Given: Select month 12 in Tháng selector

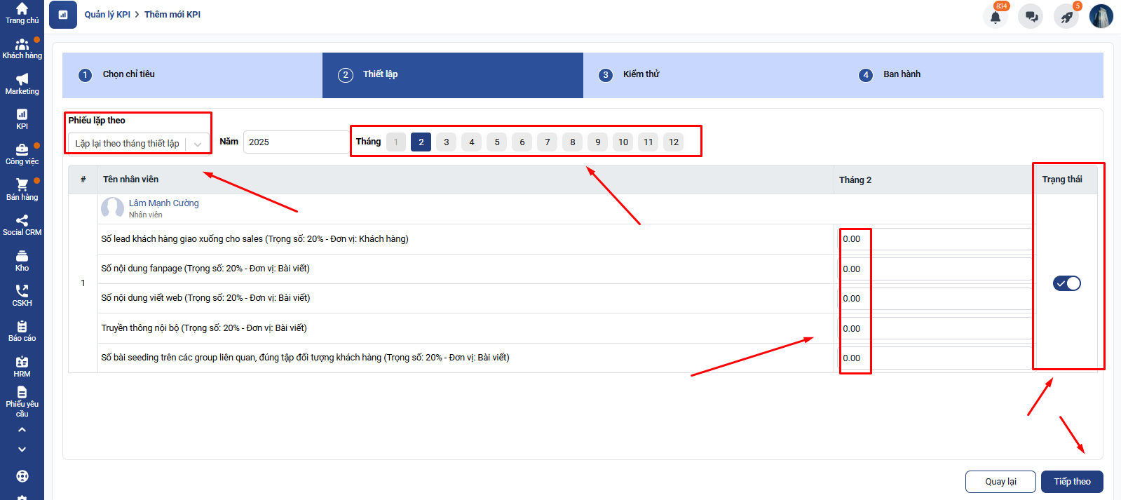Looking at the screenshot, I should coord(673,142).
